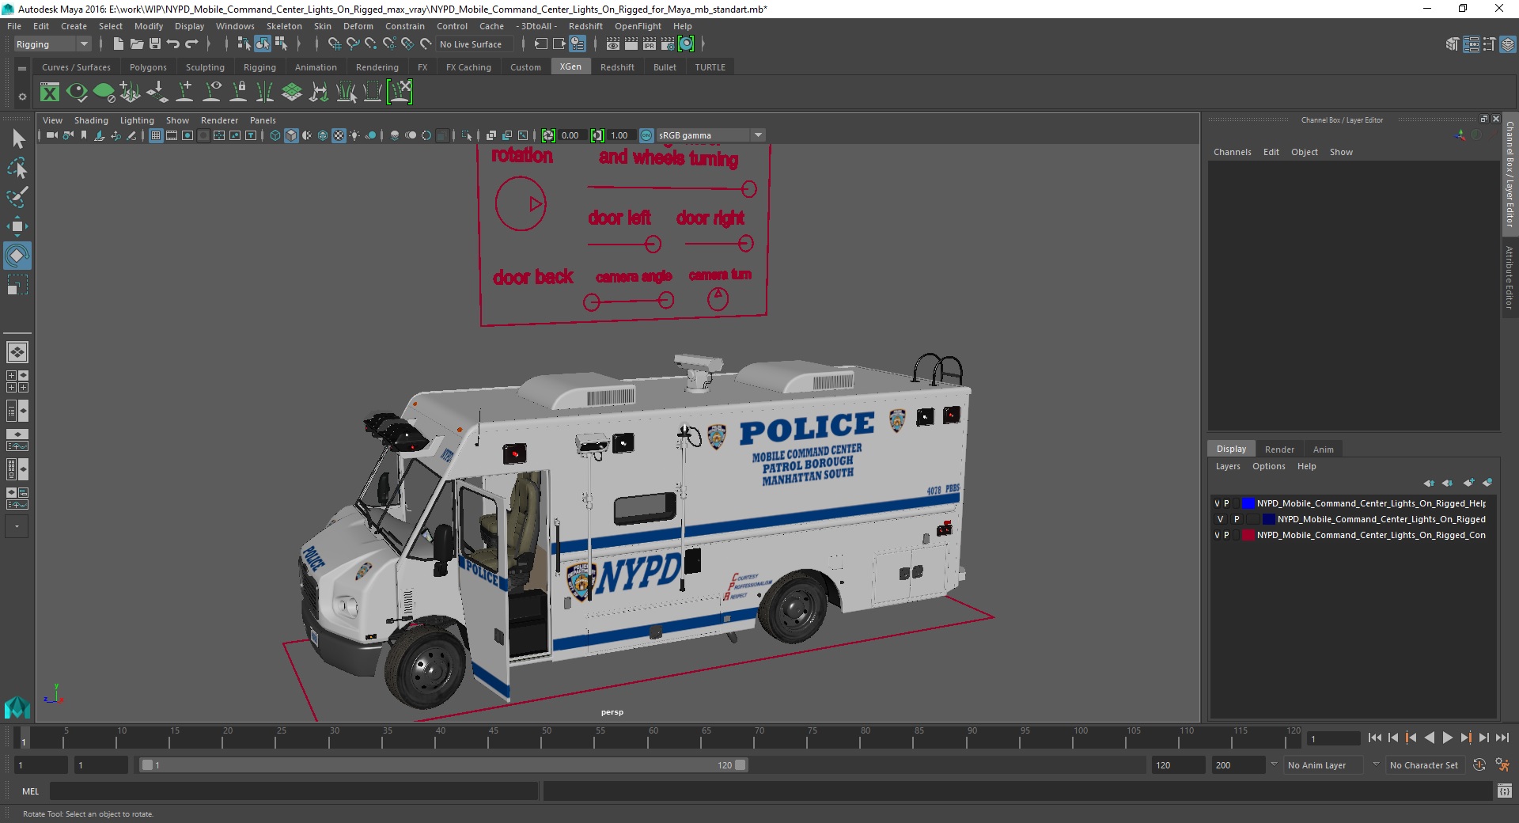This screenshot has width=1519, height=823.
Task: Click the current frame field
Action: coord(1333,738)
